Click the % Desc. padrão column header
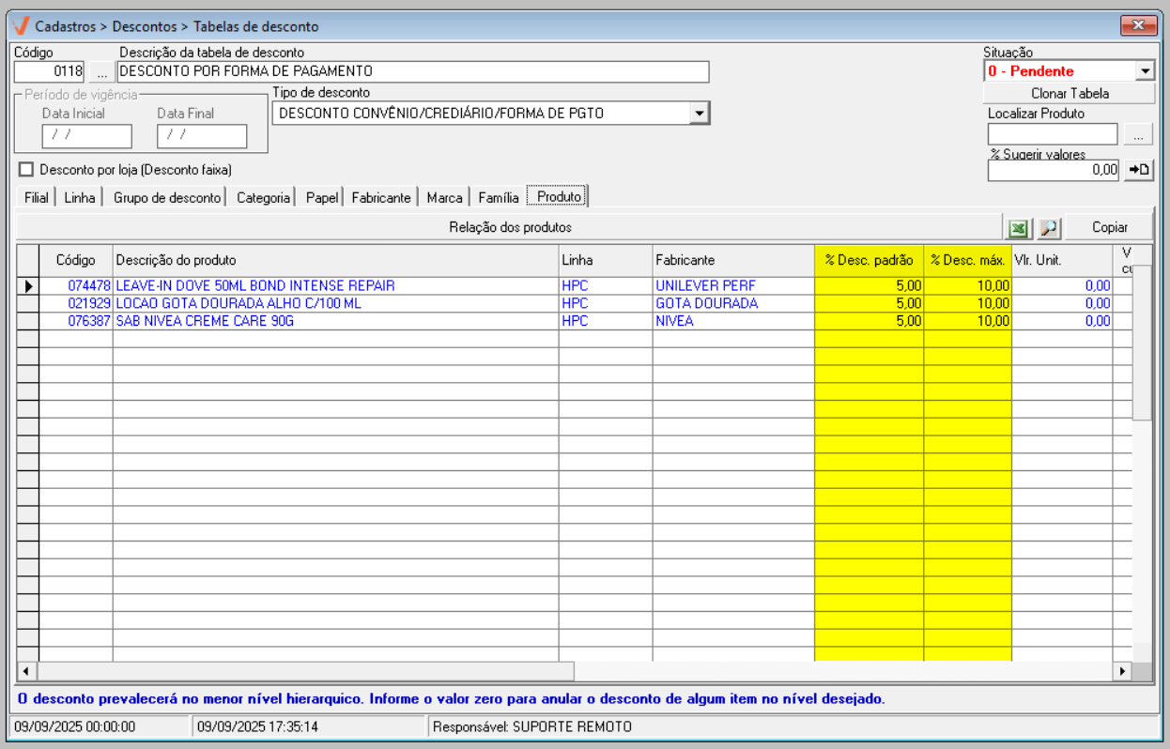This screenshot has height=749, width=1170. click(x=869, y=260)
